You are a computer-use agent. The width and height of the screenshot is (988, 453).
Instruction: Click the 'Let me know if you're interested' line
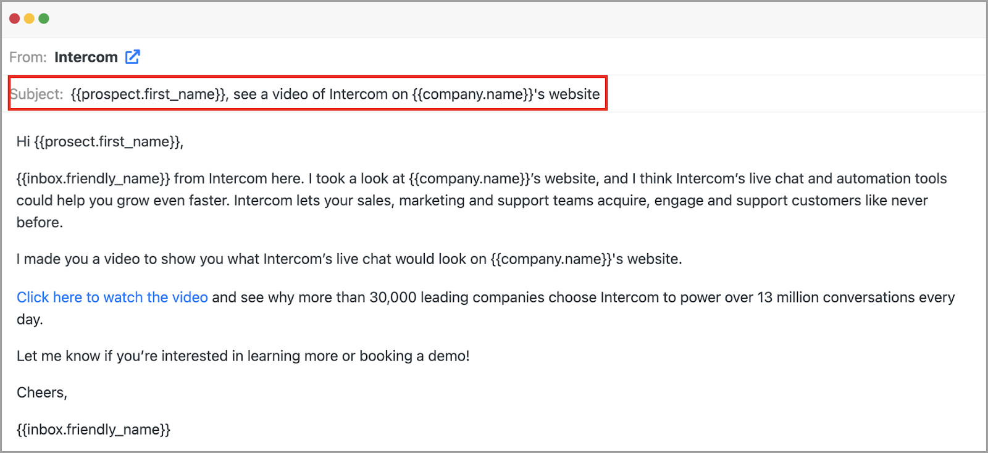coord(243,356)
